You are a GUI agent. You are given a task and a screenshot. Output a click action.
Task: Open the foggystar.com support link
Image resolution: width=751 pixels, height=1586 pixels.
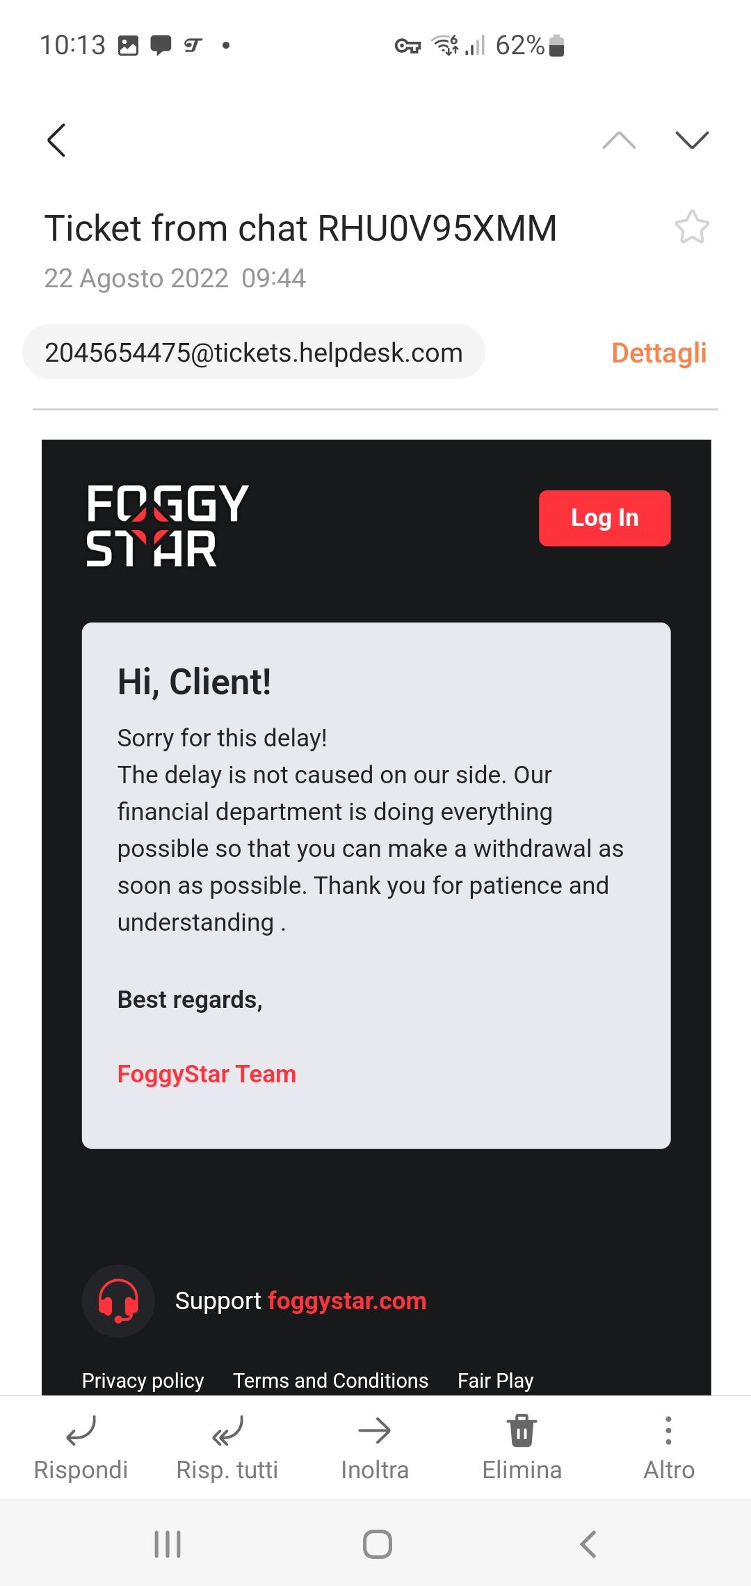[x=347, y=1301]
